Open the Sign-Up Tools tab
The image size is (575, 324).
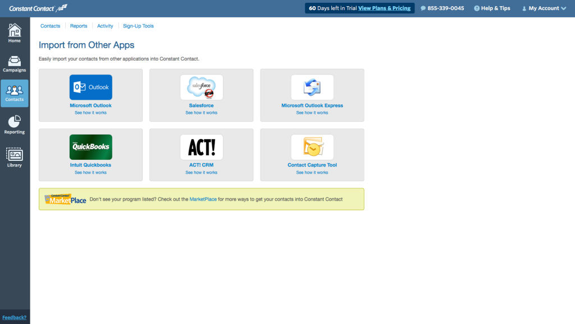138,26
